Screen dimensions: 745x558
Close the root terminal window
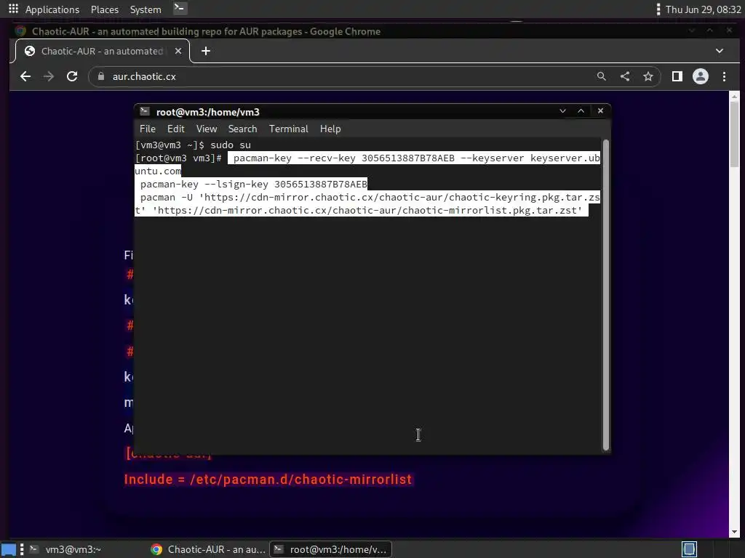pos(600,110)
